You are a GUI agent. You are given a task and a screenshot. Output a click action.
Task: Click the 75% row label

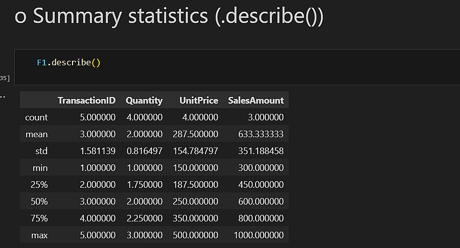(x=39, y=218)
